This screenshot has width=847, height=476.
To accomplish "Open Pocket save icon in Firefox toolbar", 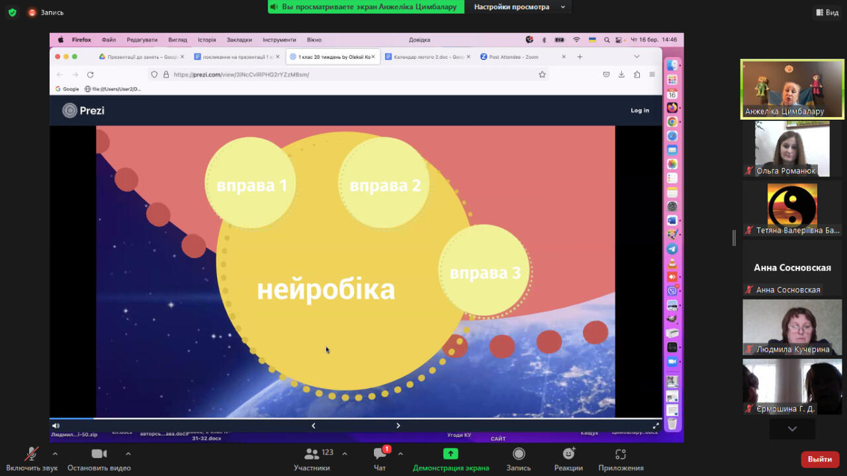I will [606, 75].
